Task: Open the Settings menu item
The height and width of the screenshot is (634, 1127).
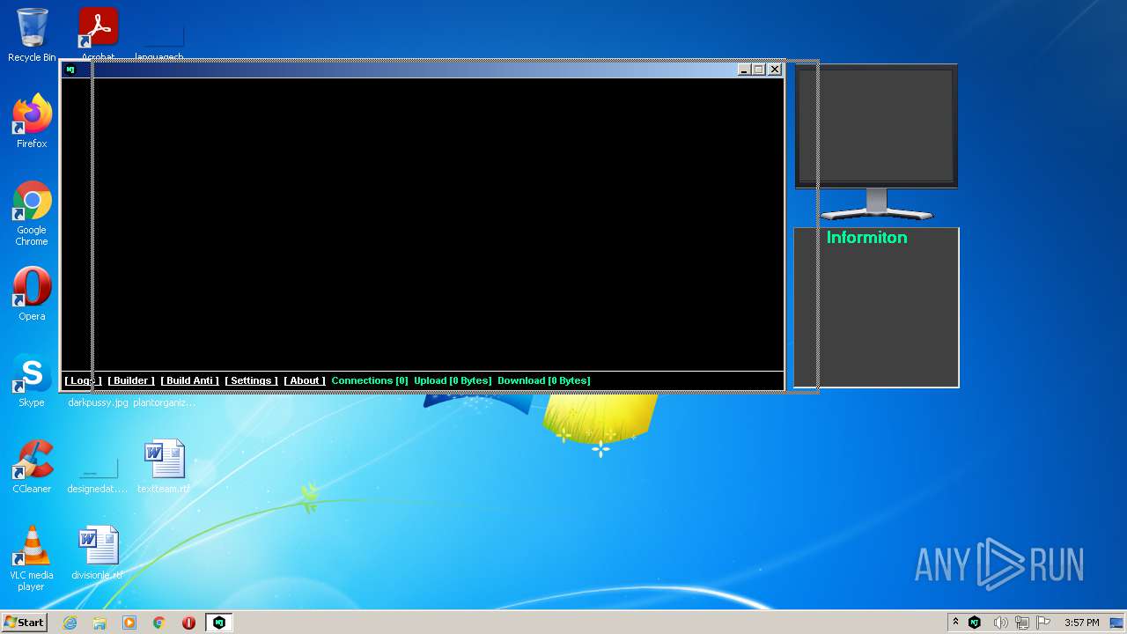Action: 251,380
